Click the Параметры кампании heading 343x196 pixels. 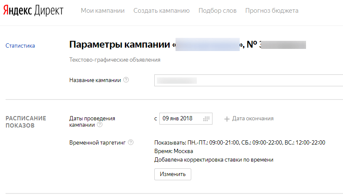120,45
